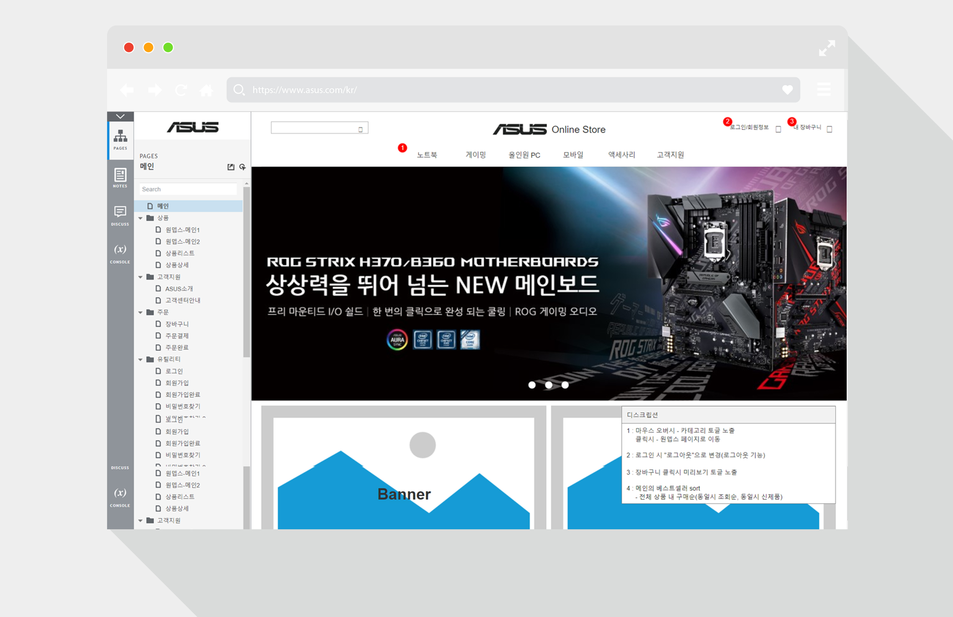Collapse the 고객지원 folder containing ASUS소개
953x617 pixels.
140,277
